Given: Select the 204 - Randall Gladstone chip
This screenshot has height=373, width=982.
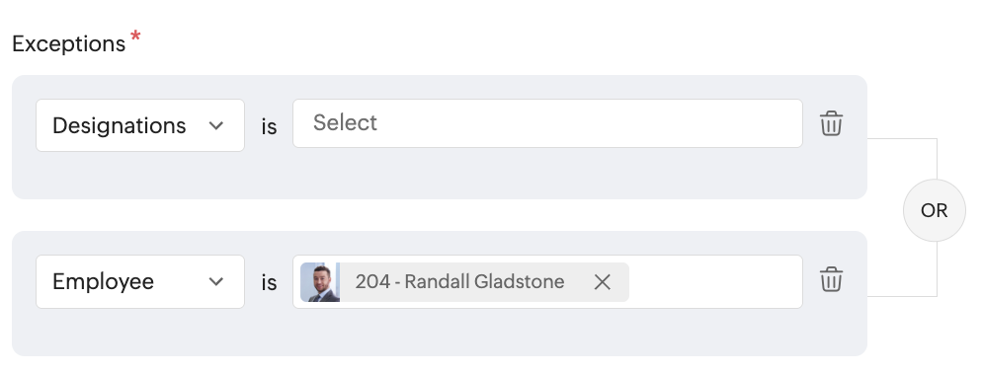Looking at the screenshot, I should pyautogui.click(x=464, y=282).
